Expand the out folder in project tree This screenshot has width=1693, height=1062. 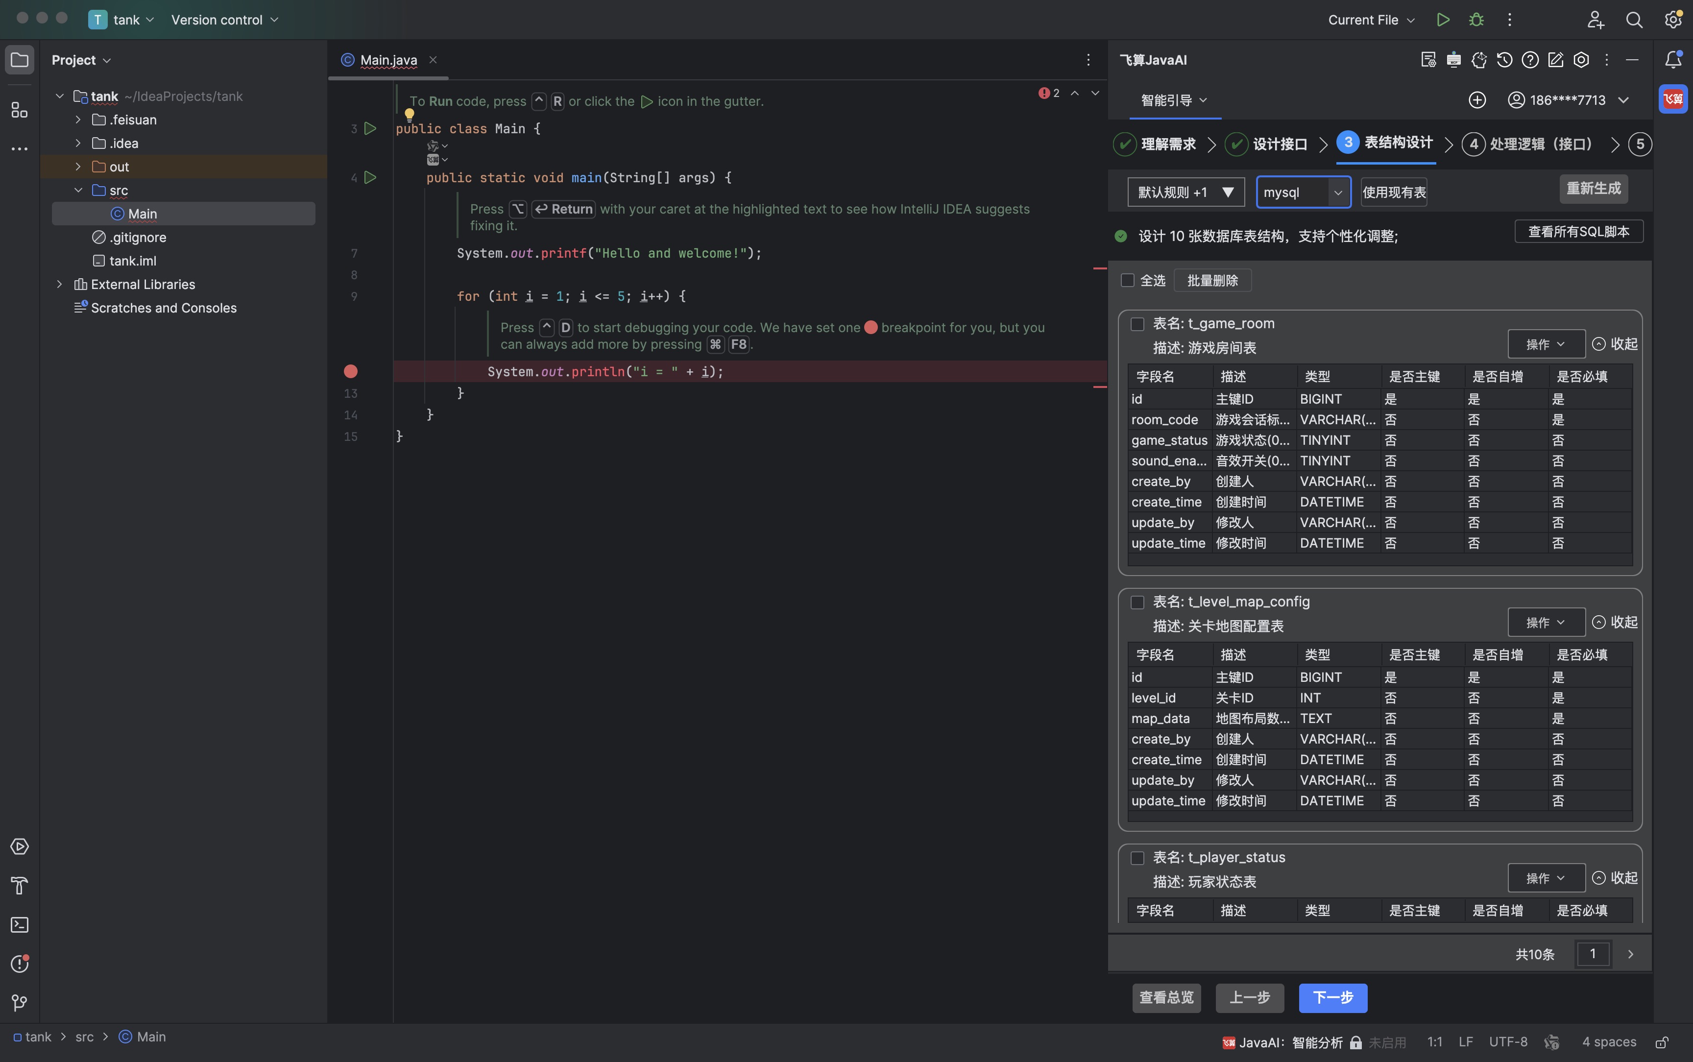pos(78,167)
